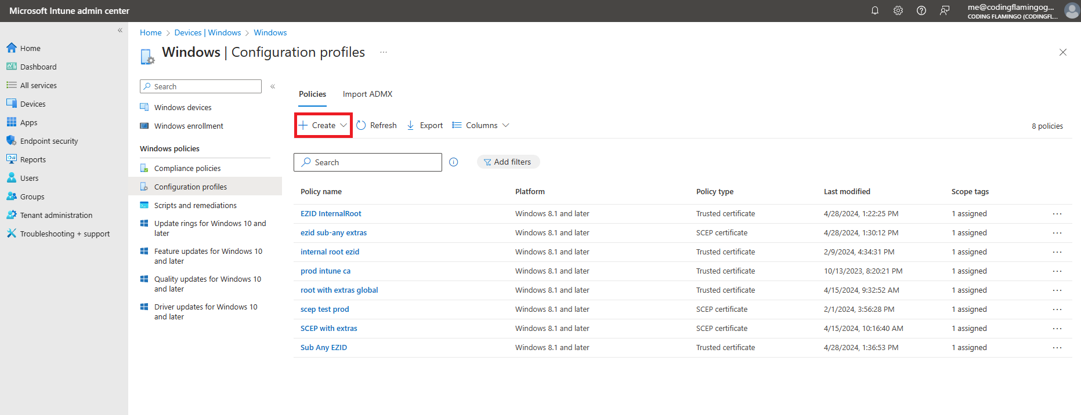Screen dimensions: 1081x415
Task: Go to Devices | Windows breadcrumb
Action: coord(208,32)
